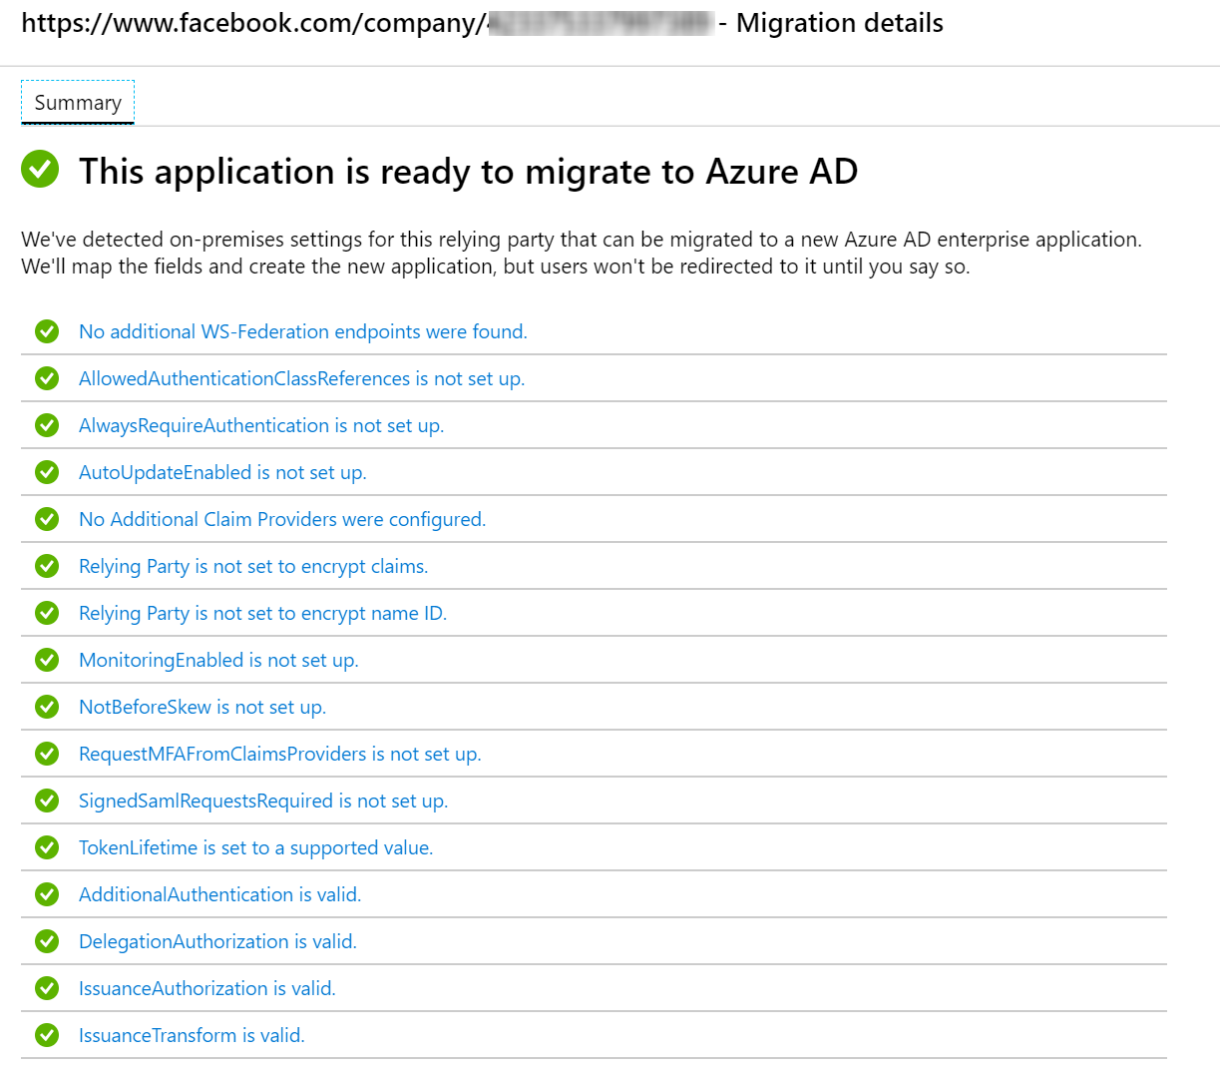Select the checkmark icon beside WS-Federation endpoints row
The image size is (1220, 1074).
pyautogui.click(x=47, y=331)
